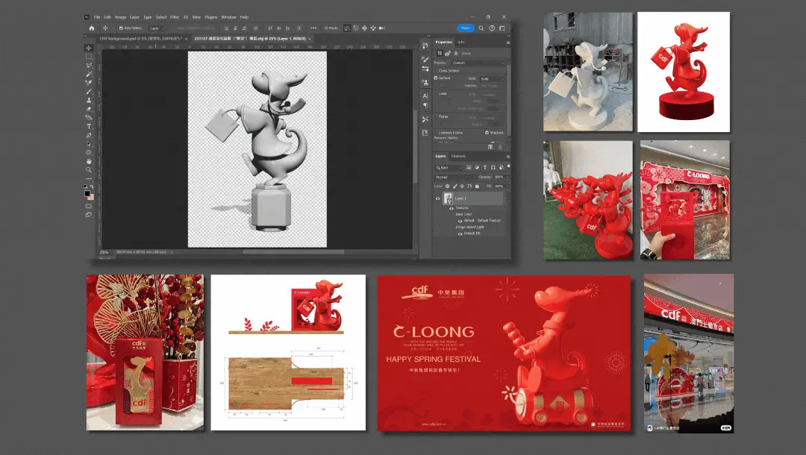Image resolution: width=806 pixels, height=455 pixels.
Task: Click the foreground color swatch
Action: (x=87, y=193)
